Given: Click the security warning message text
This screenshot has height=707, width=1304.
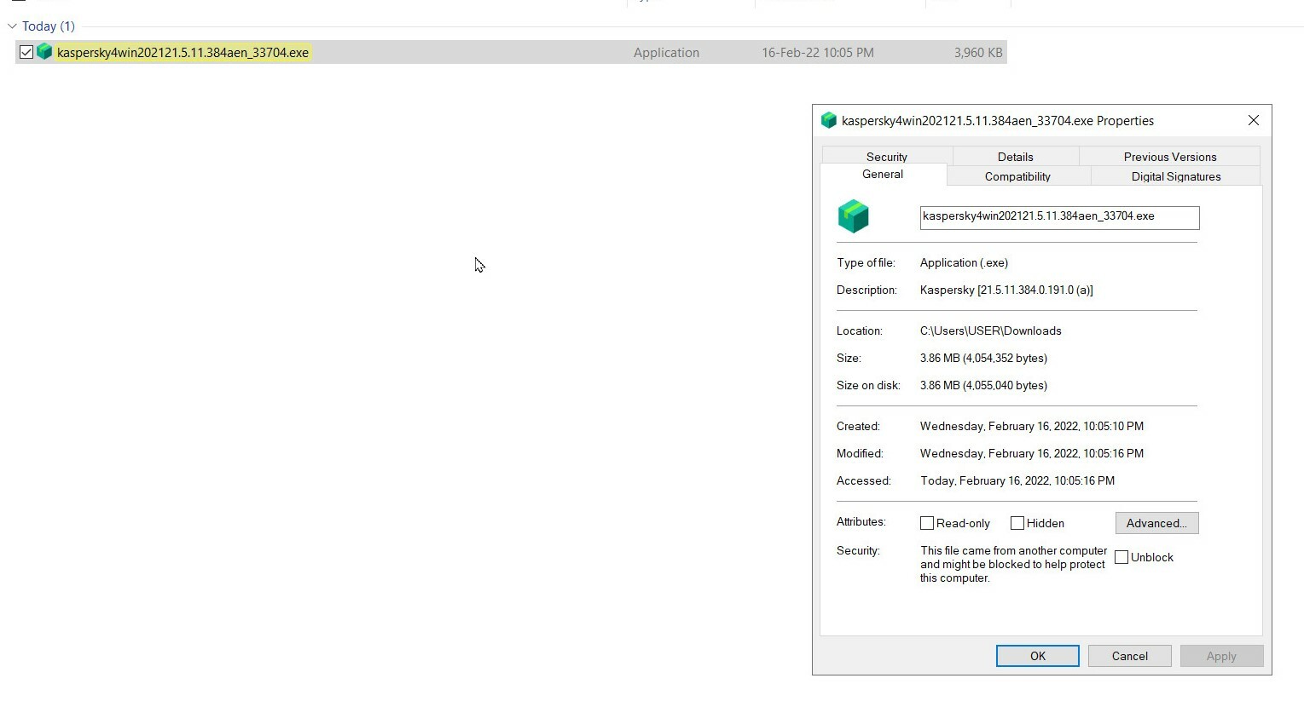Looking at the screenshot, I should click(x=1013, y=565).
